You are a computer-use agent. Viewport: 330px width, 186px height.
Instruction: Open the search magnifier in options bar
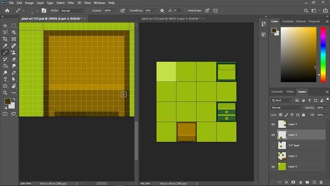306,10
